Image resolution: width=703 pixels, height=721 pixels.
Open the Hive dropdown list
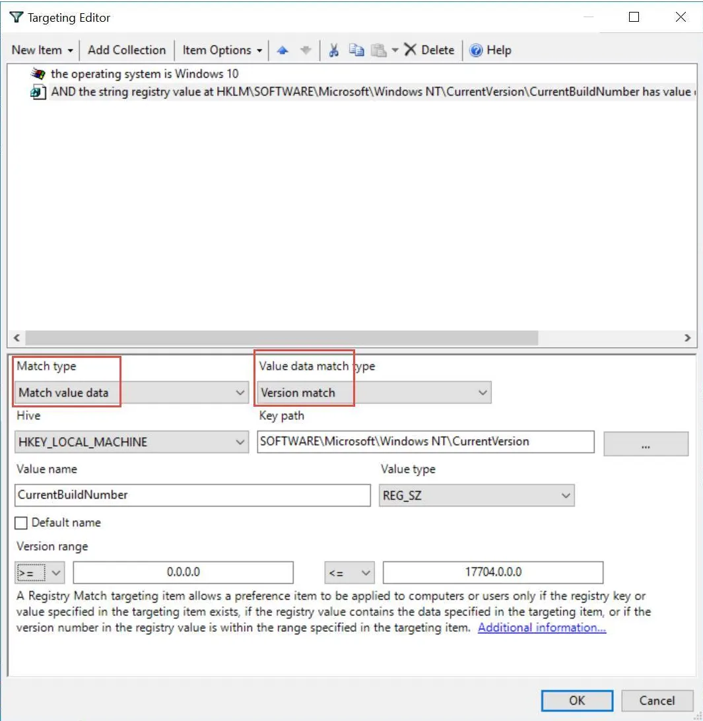[132, 442]
